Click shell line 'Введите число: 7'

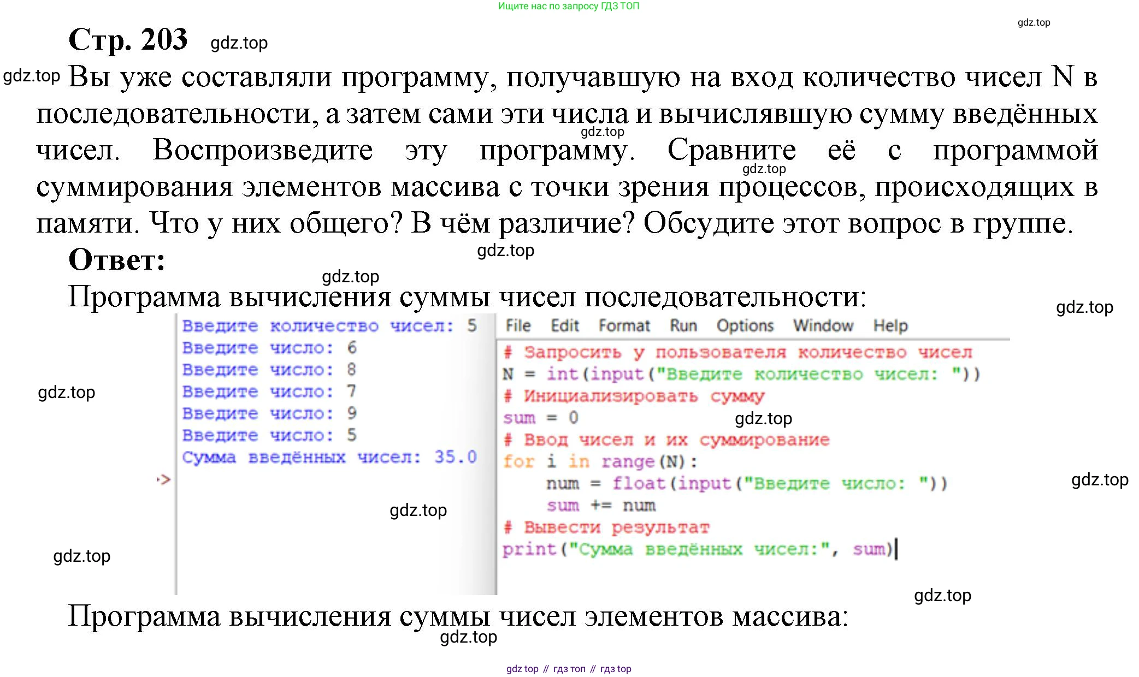269,391
